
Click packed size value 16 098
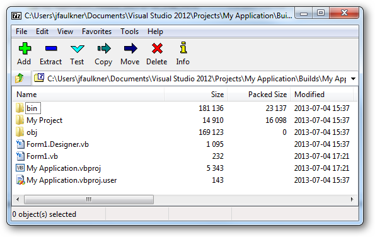pos(276,120)
